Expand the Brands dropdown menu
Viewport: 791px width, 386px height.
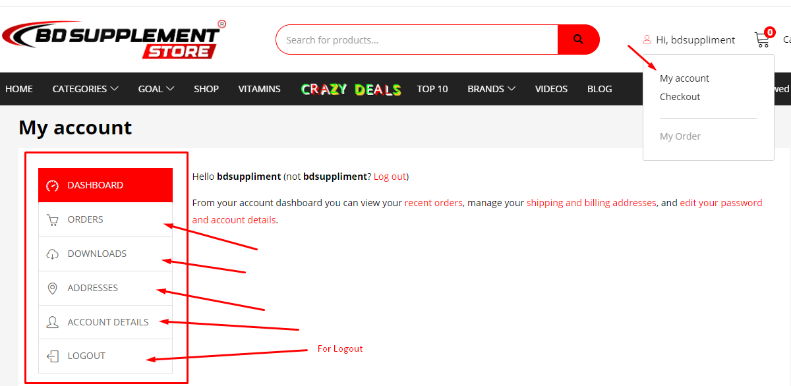pos(491,89)
